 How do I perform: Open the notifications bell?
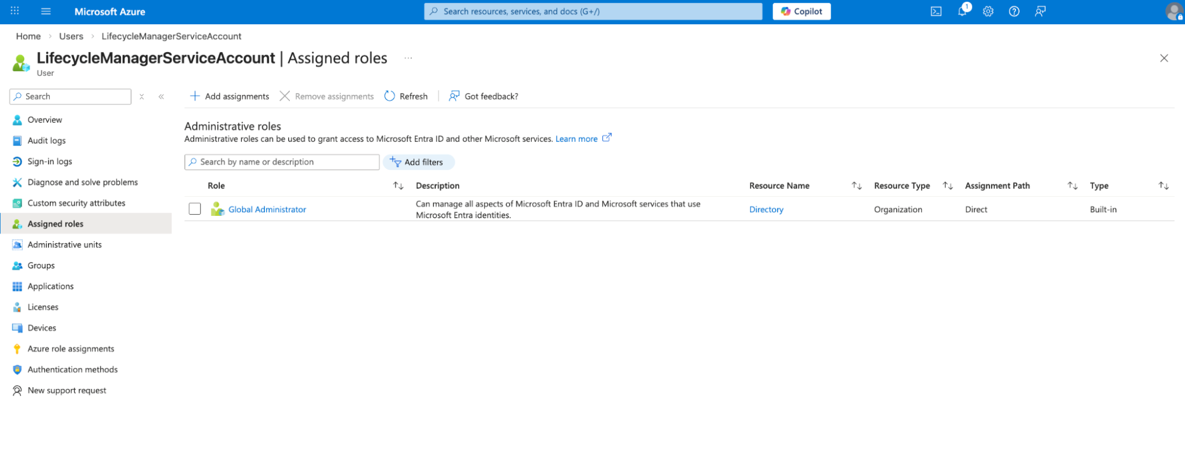tap(962, 11)
